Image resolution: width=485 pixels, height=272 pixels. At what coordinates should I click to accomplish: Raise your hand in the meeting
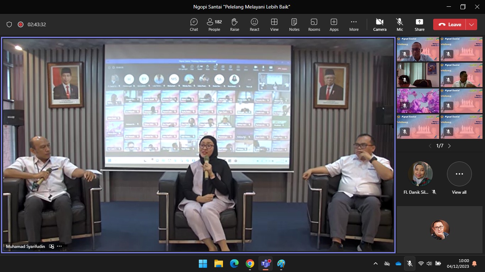coord(234,25)
